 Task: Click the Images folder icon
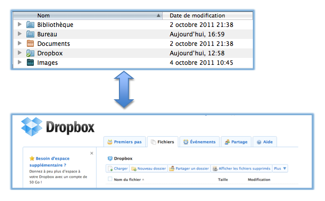click(x=30, y=62)
